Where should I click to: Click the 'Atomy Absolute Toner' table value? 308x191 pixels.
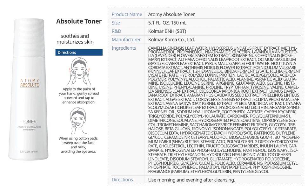click(171, 14)
